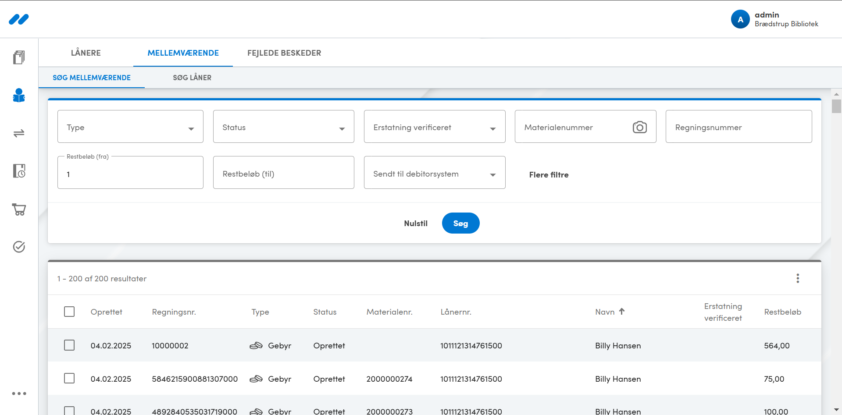
Task: Click the '1 - 200 af 200 resultater' text
Action: [x=102, y=279]
